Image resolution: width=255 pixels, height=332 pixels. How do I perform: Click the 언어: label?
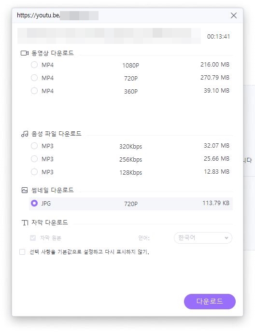coord(144,238)
